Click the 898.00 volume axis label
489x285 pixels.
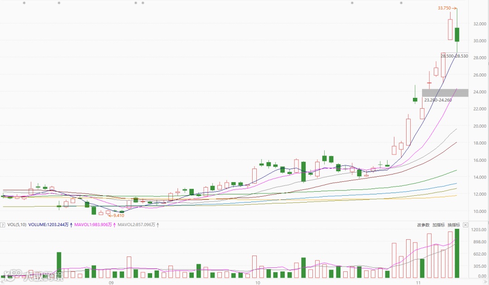coord(479,242)
